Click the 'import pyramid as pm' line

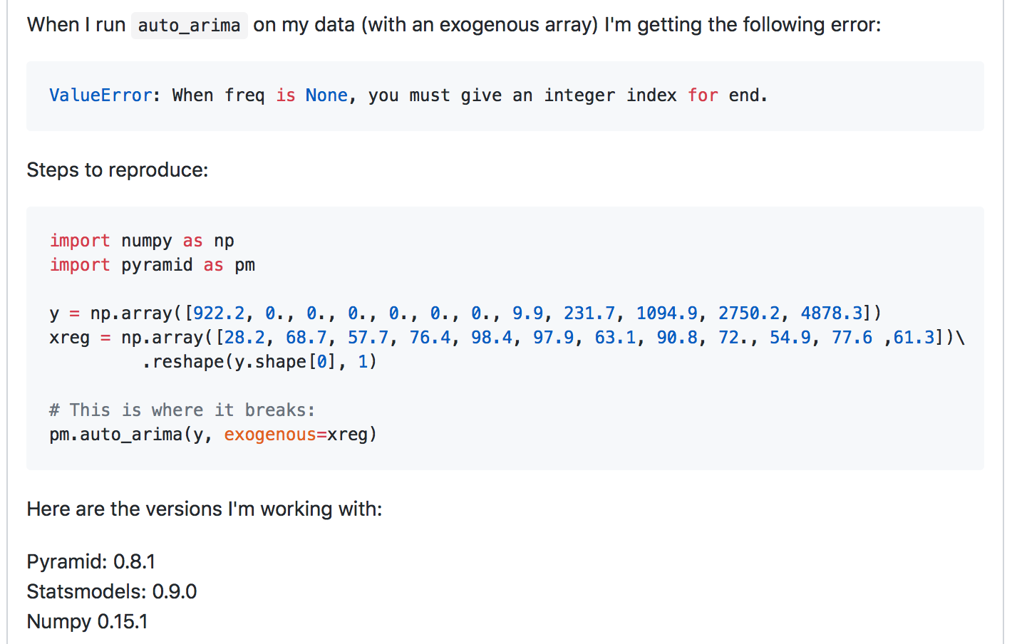(x=152, y=265)
